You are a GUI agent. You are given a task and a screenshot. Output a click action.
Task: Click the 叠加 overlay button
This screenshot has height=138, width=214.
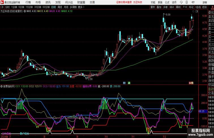159,7
